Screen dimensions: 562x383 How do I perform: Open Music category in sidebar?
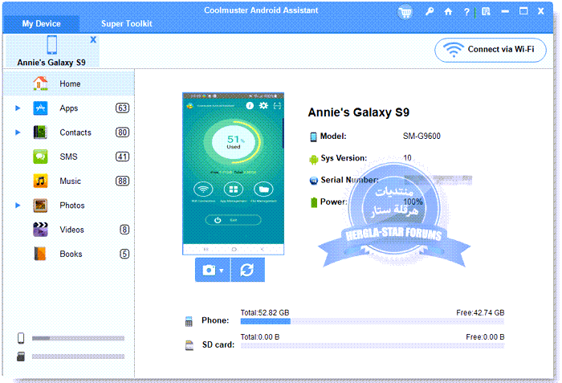click(x=69, y=181)
